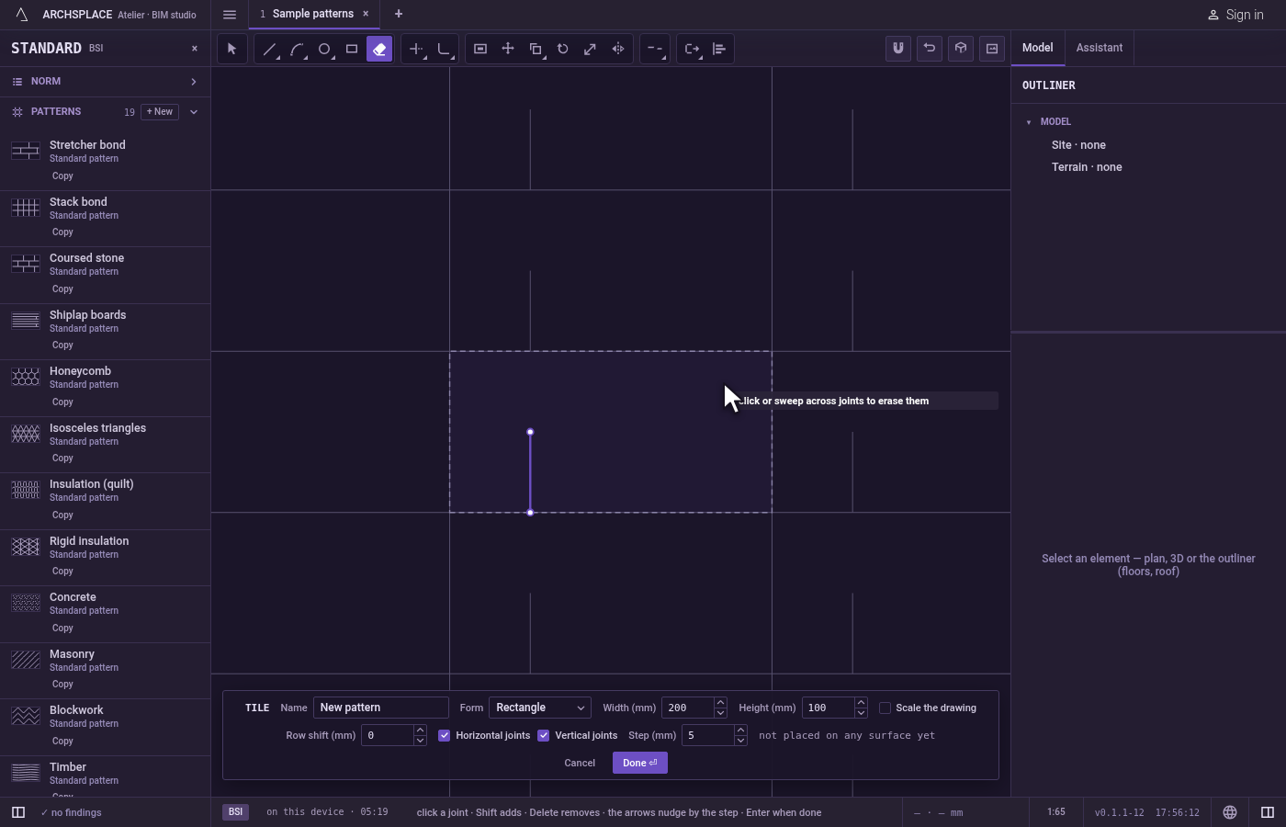Copy the Honeycomb pattern
Viewport: 1286px width, 827px height.
[x=62, y=402]
